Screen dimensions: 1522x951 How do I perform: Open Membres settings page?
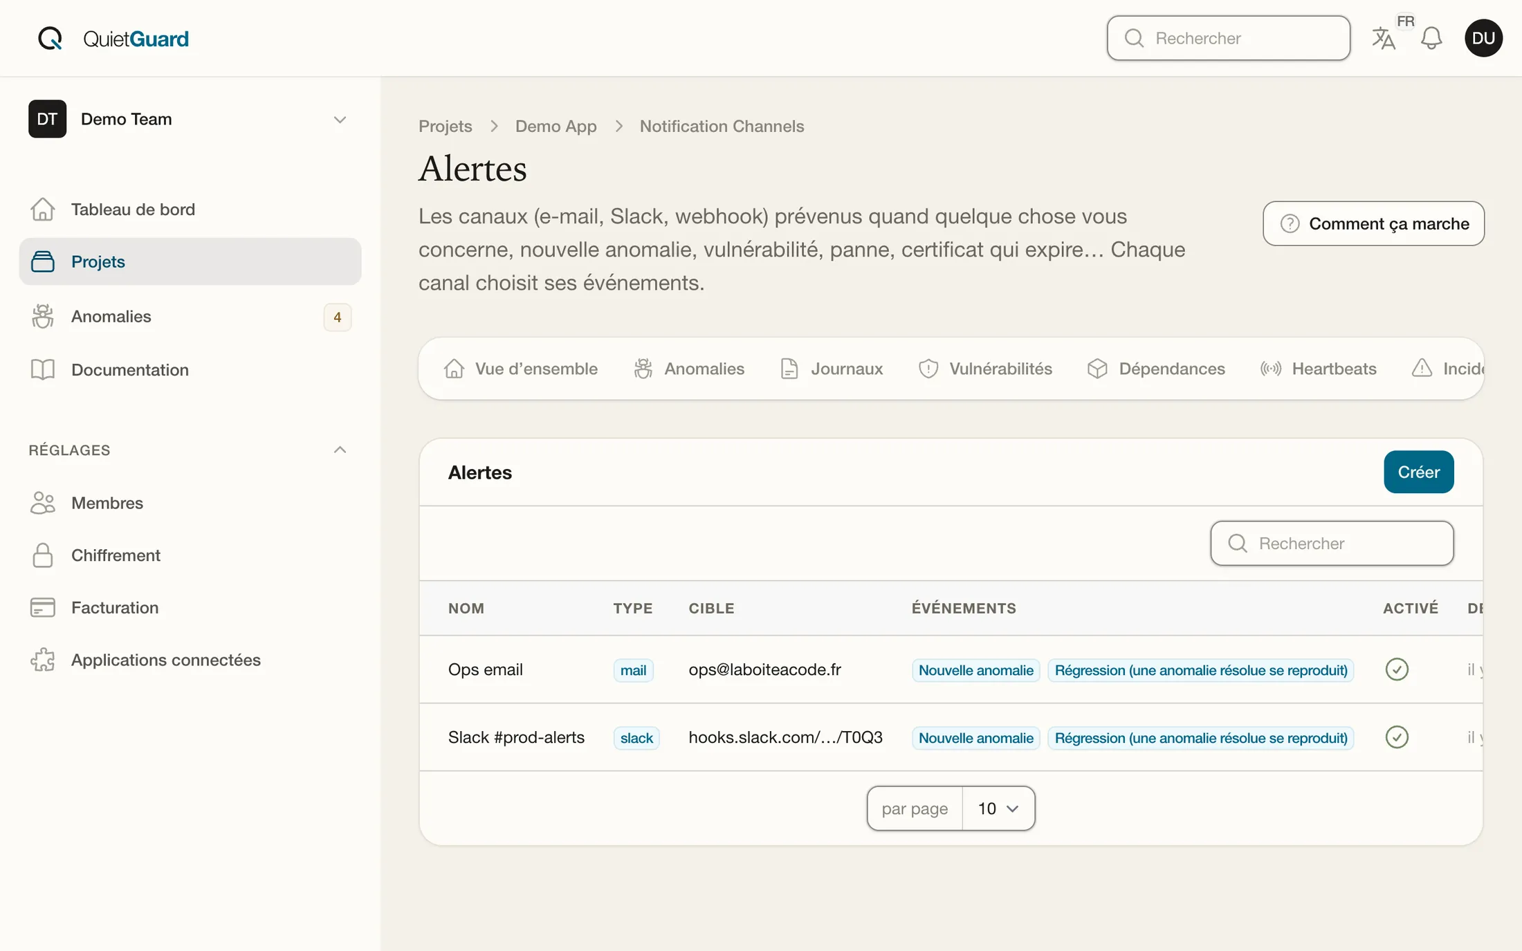[190, 503]
